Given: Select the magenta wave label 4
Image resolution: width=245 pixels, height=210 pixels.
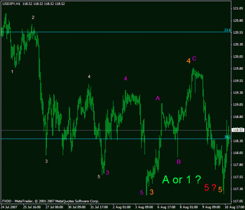Looking at the screenshot, I should coord(125,78).
